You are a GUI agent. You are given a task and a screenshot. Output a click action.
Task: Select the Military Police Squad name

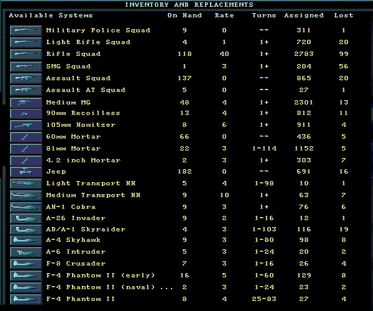98,30
